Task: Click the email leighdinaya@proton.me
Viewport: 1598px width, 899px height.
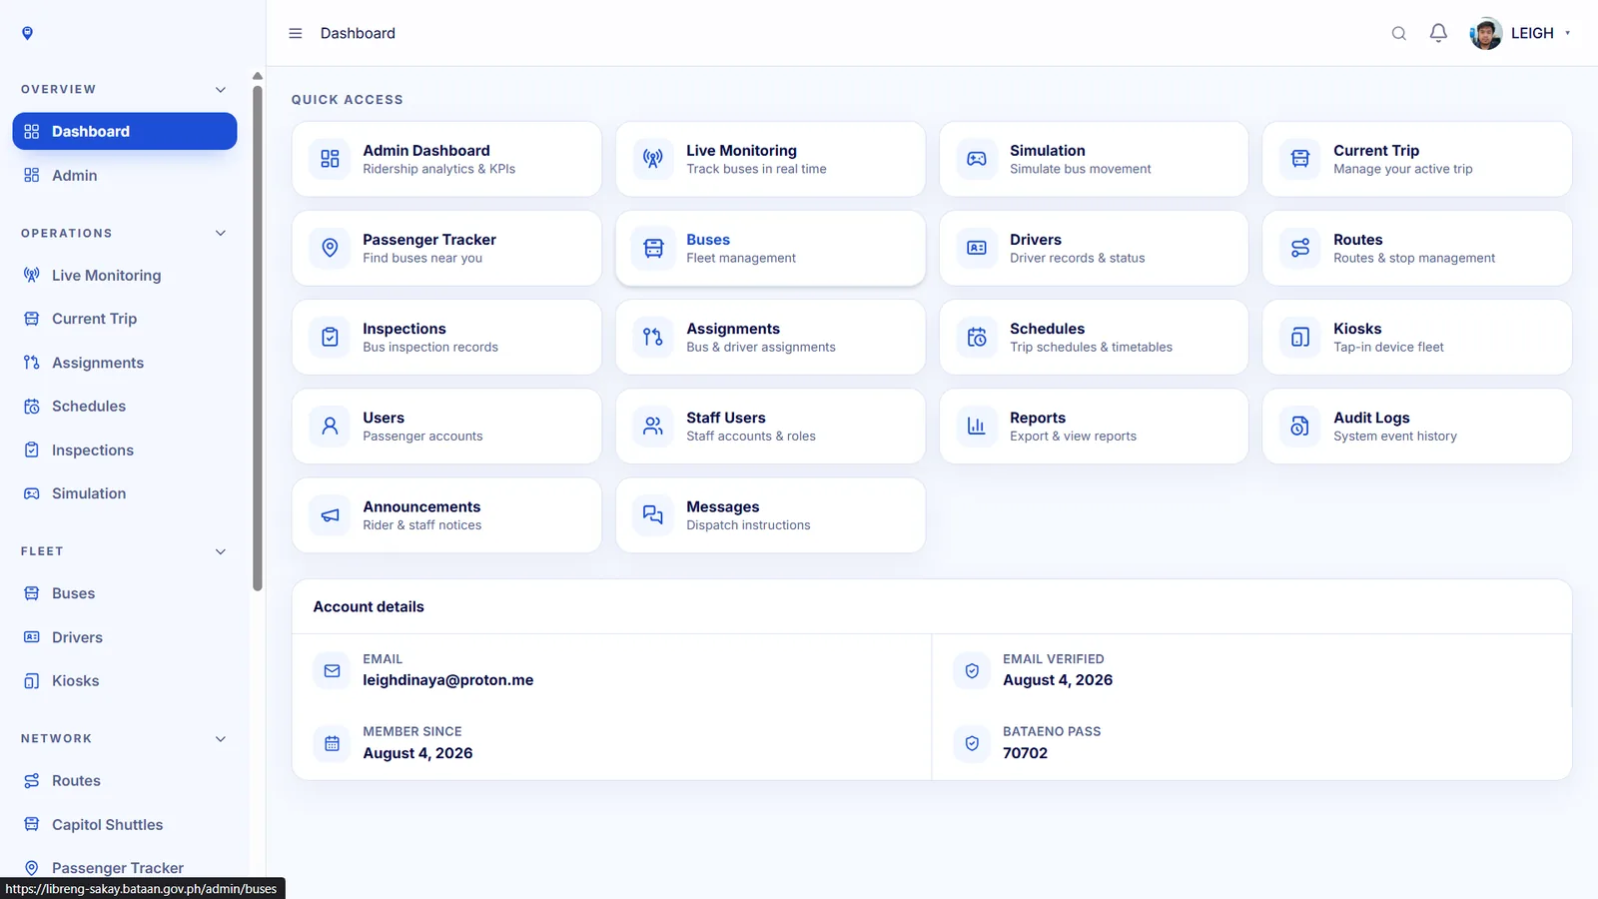Action: (447, 680)
